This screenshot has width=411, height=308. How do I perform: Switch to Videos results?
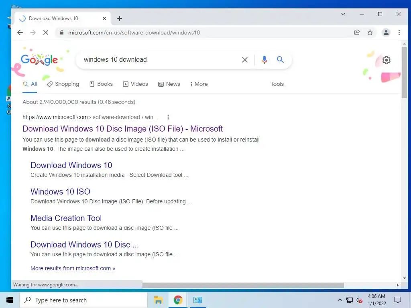tap(135, 84)
